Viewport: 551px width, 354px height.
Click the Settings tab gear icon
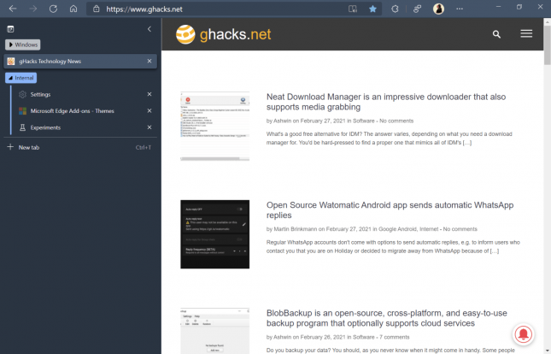(22, 94)
